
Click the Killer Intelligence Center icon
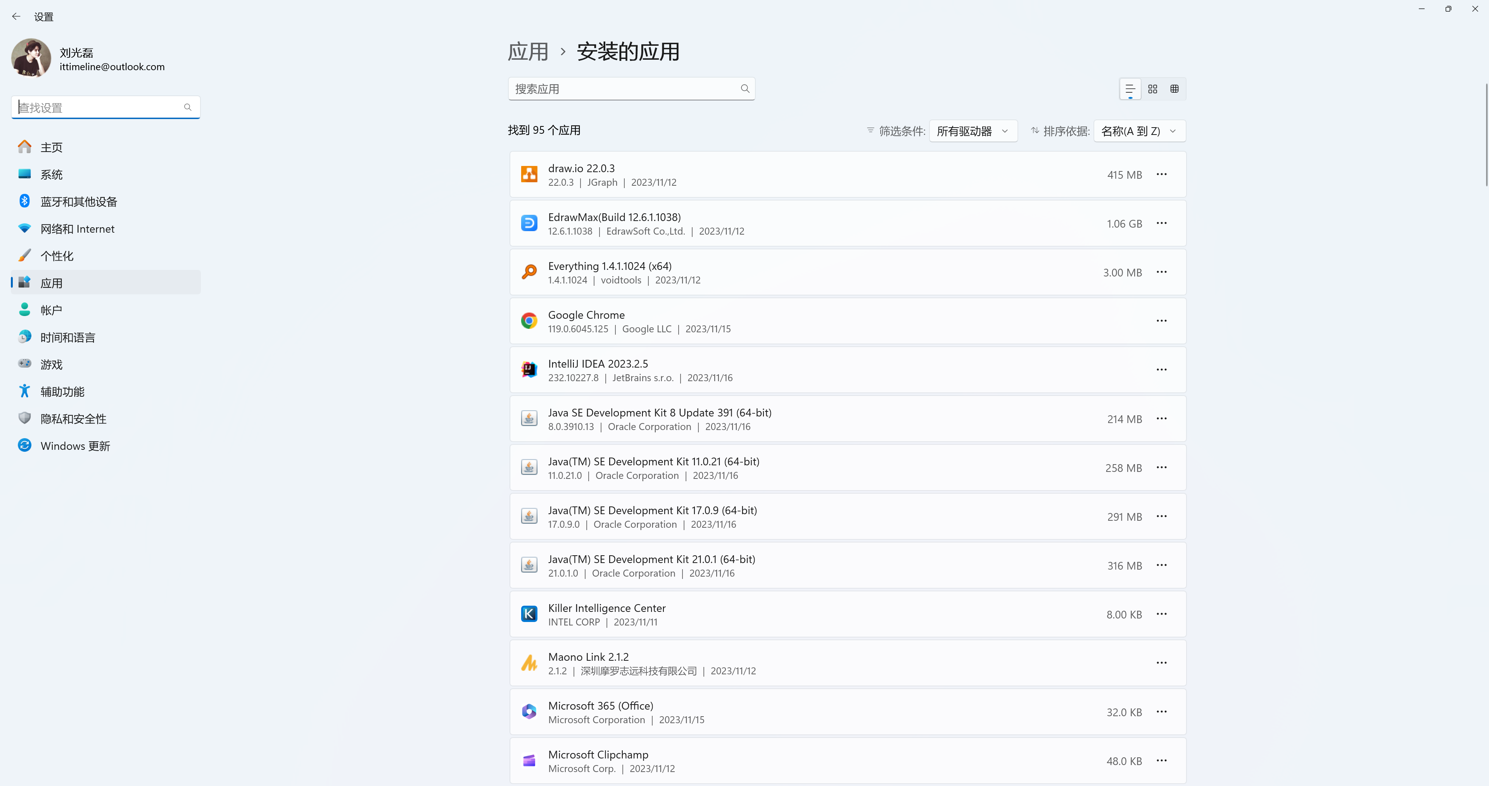[529, 614]
